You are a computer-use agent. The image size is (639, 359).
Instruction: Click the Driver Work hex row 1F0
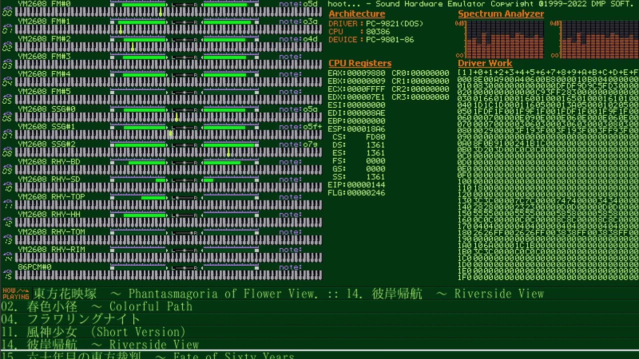click(x=548, y=277)
